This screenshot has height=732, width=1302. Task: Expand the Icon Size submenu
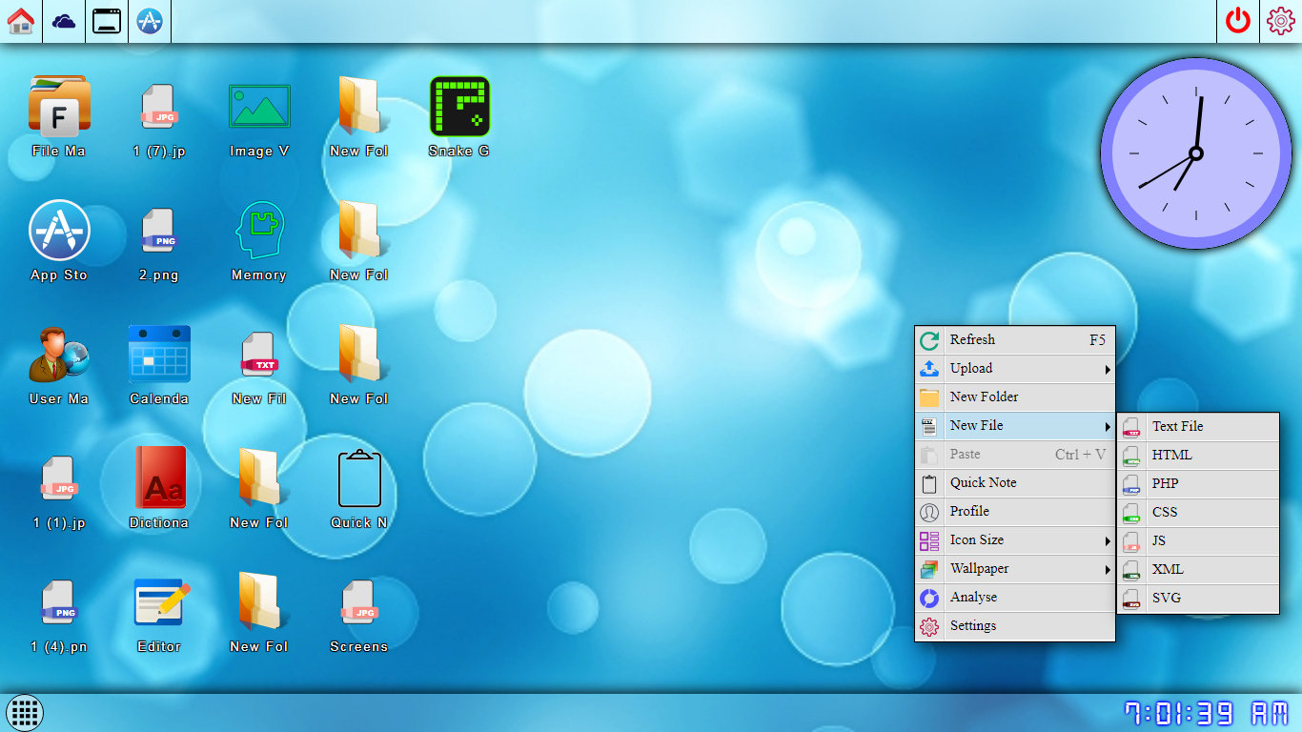pos(1015,540)
